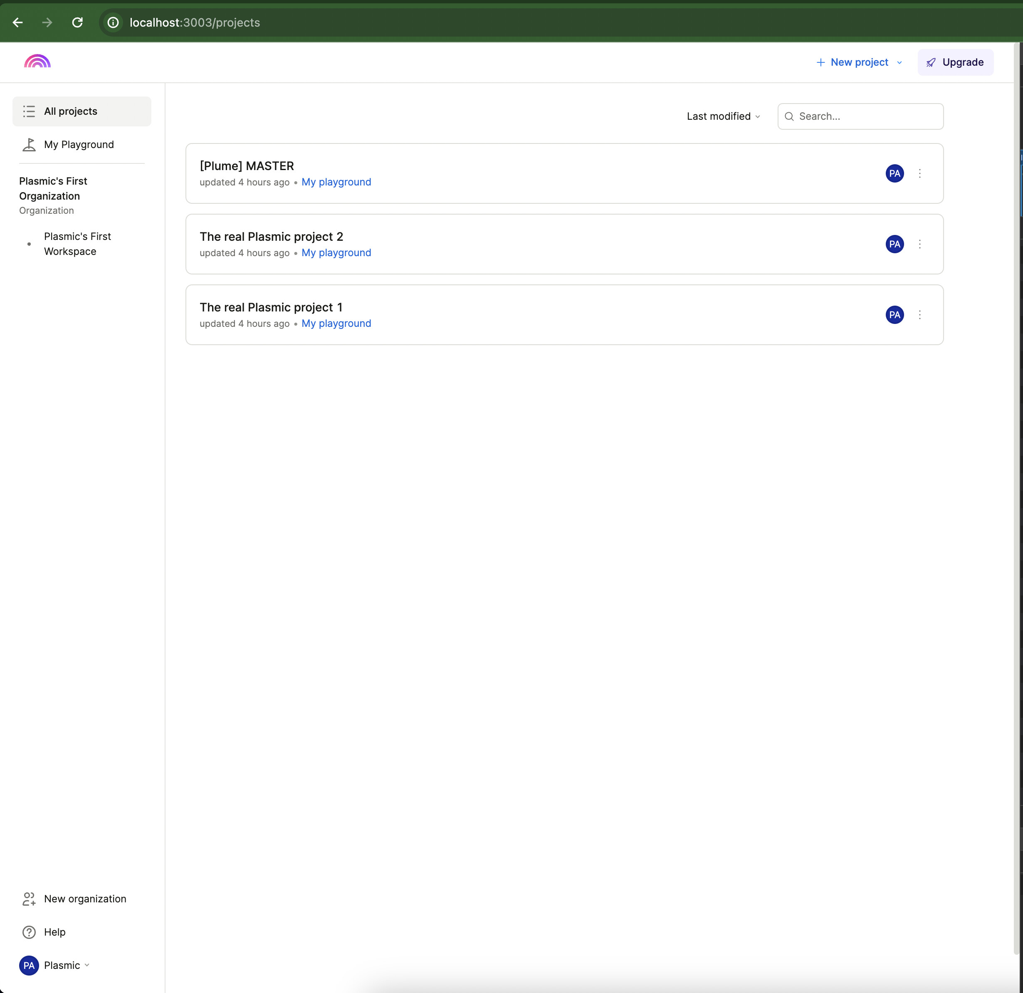Open Plasmic's First Workspace
Screen dimensions: 1023x993
click(77, 244)
